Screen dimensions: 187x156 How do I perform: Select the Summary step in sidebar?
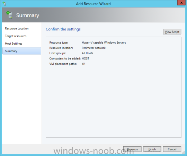pyautogui.click(x=22, y=51)
